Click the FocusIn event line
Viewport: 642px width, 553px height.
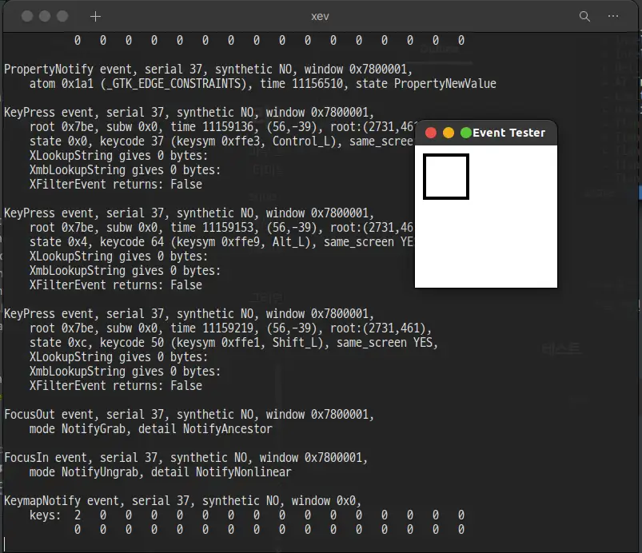[186, 458]
